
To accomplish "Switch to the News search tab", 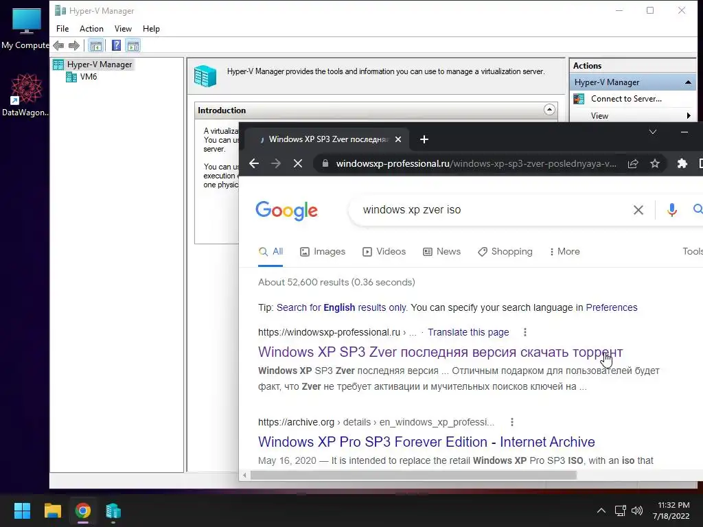I will (x=441, y=252).
